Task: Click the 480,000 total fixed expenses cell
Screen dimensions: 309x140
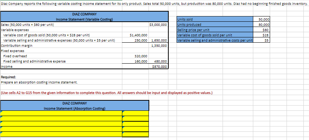Action: pyautogui.click(x=159, y=61)
